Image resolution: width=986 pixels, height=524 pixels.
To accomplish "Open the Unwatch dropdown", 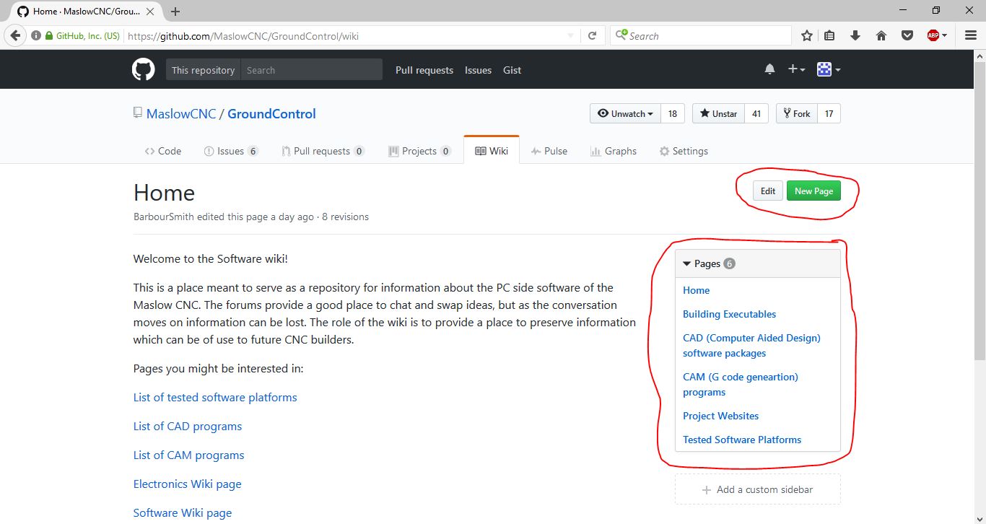I will pos(626,113).
